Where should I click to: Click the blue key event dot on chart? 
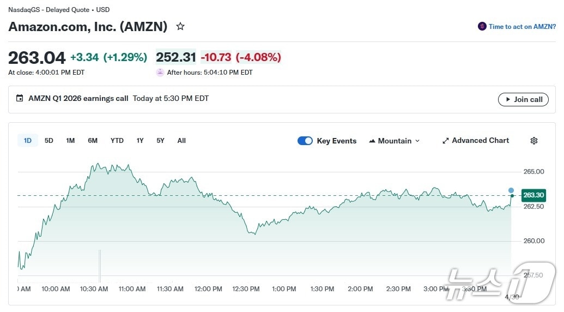click(511, 190)
